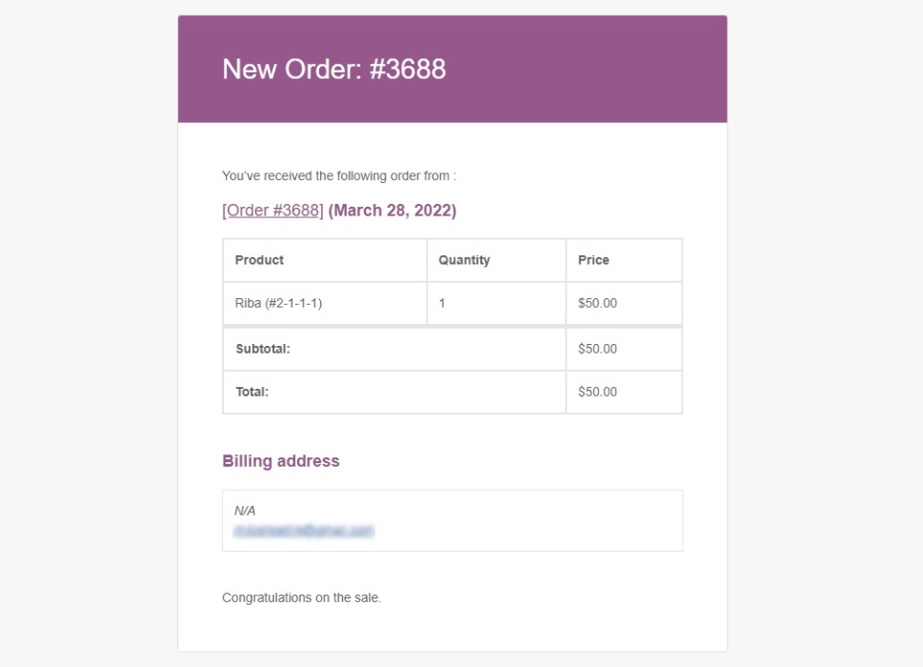This screenshot has width=923, height=667.
Task: Click the Congratulations on the sale text
Action: point(301,597)
